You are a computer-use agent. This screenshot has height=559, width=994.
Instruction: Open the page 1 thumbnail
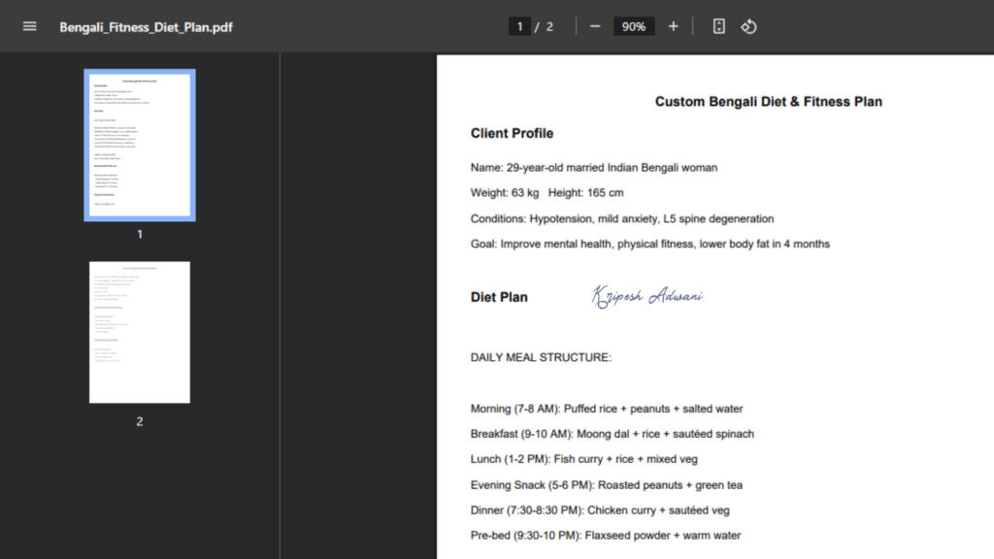tap(139, 145)
